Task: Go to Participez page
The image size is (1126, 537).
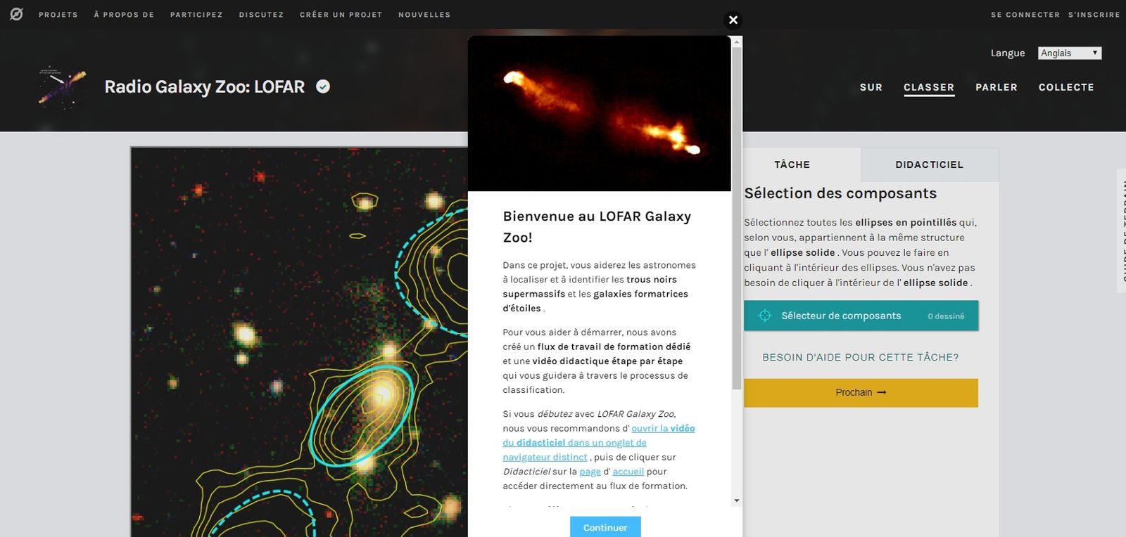Action: pyautogui.click(x=196, y=15)
